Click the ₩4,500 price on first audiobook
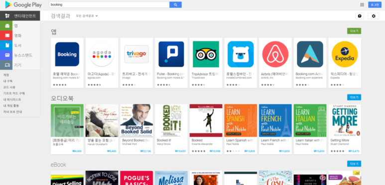385x185 pixels. coord(77,151)
